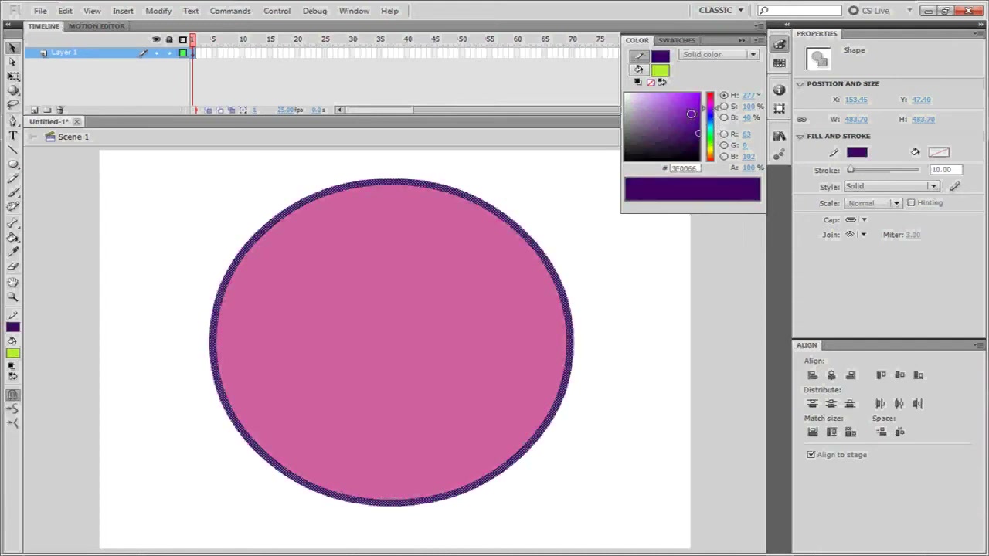Select the Bone tool
The width and height of the screenshot is (989, 556).
(12, 224)
